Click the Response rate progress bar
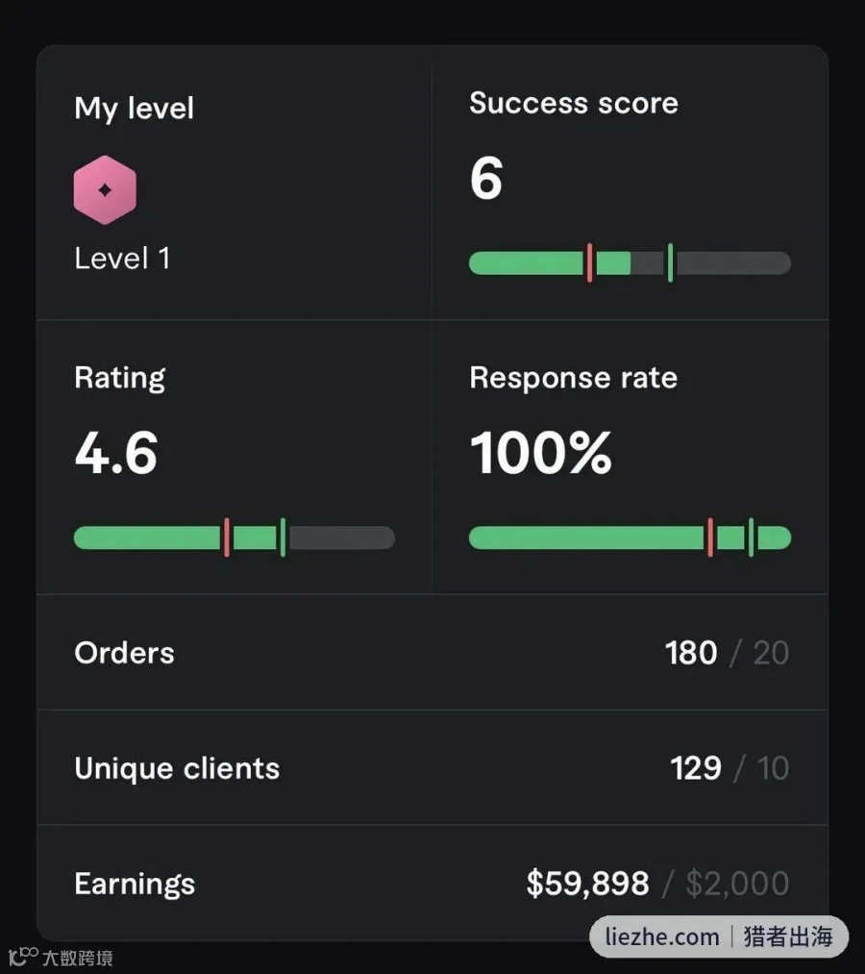The height and width of the screenshot is (974, 865). 630,537
